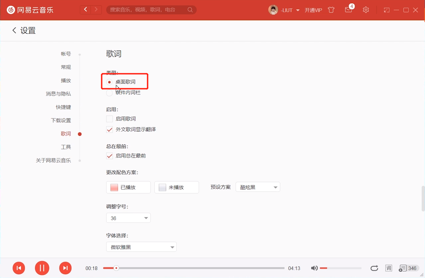The height and width of the screenshot is (278, 425).
Task: Open the playlist showing 346 songs
Action: click(408, 268)
